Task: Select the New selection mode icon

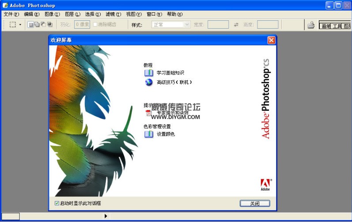Action: [x=31, y=24]
